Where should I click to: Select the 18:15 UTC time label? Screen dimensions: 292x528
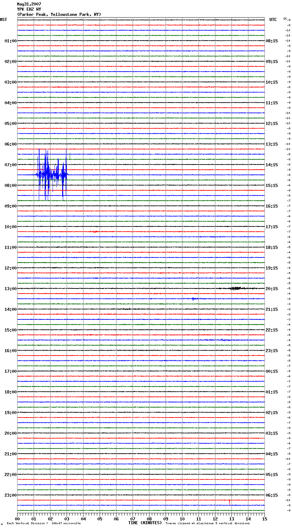pos(272,247)
